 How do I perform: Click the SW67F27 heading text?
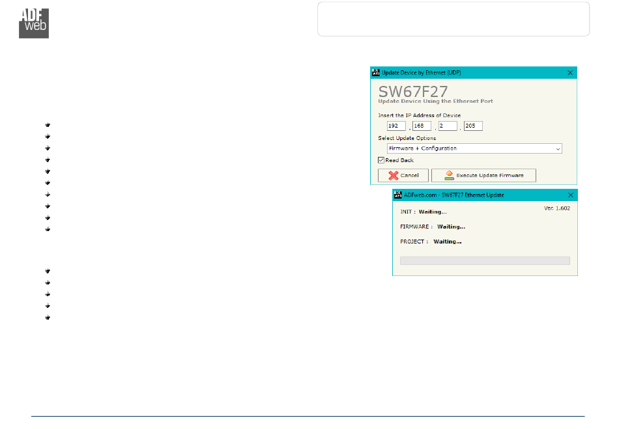[x=413, y=92]
